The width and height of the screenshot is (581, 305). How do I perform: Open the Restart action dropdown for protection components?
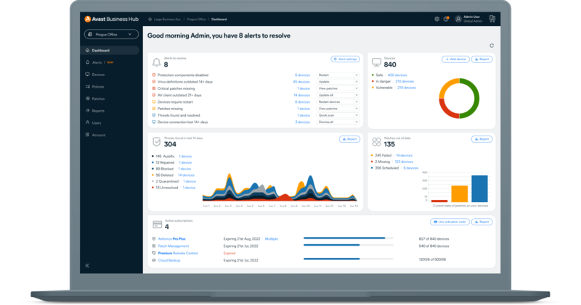click(x=356, y=75)
